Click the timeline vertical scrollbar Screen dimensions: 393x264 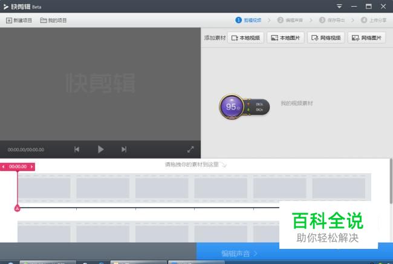(391, 181)
